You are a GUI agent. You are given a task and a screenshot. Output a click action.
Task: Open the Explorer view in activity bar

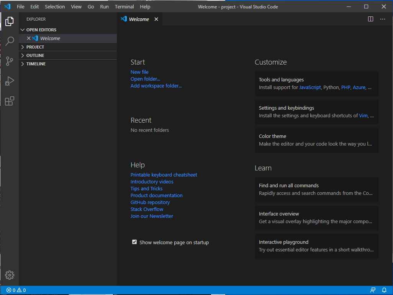point(10,21)
